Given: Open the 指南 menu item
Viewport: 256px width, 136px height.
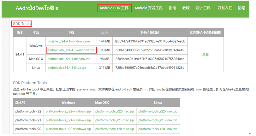Looking at the screenshot, I should point(172,8).
